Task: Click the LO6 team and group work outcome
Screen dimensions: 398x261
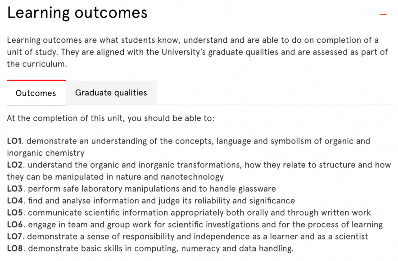Action: click(x=194, y=225)
